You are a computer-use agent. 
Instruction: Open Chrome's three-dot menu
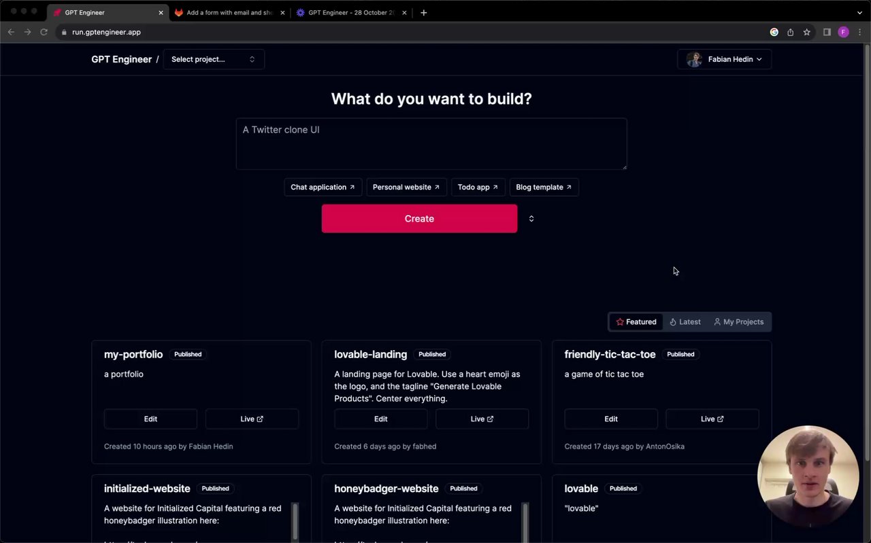pos(860,32)
